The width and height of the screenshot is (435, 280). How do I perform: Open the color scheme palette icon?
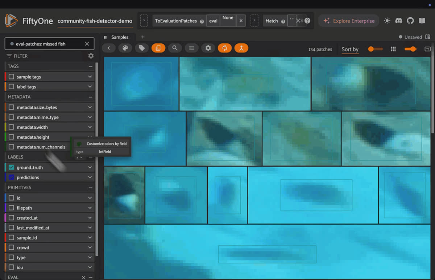pos(125,48)
